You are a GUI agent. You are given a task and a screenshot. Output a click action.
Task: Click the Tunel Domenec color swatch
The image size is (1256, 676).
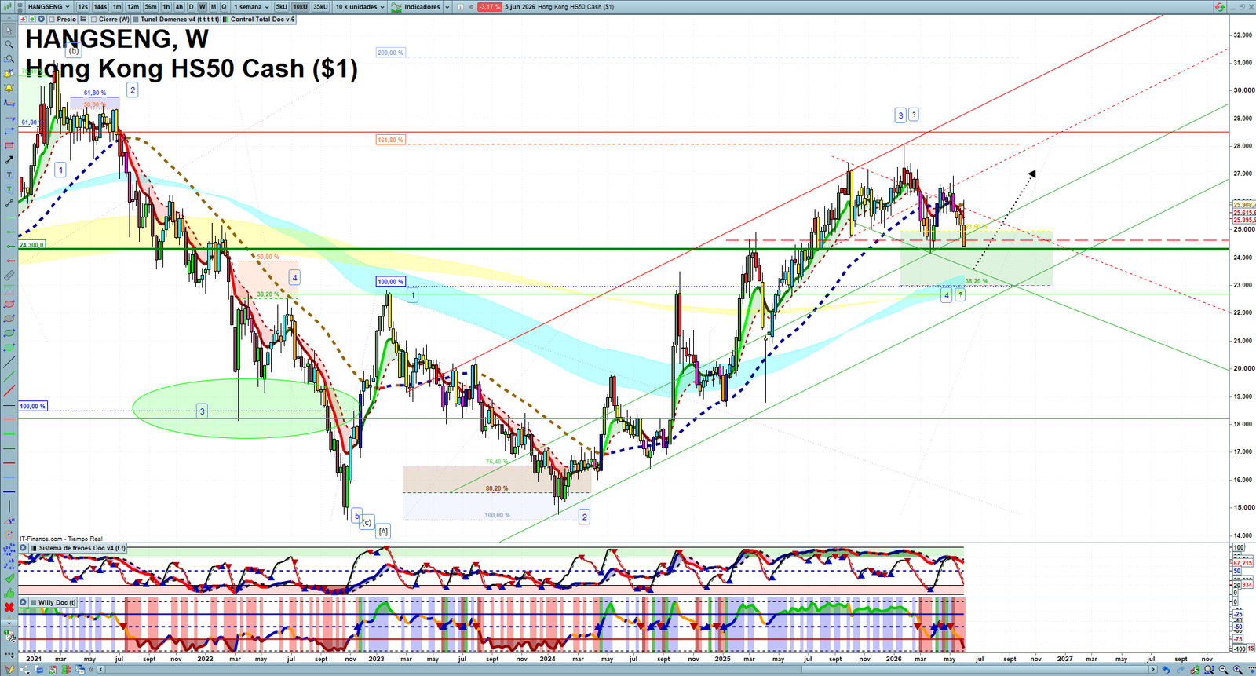coord(135,19)
